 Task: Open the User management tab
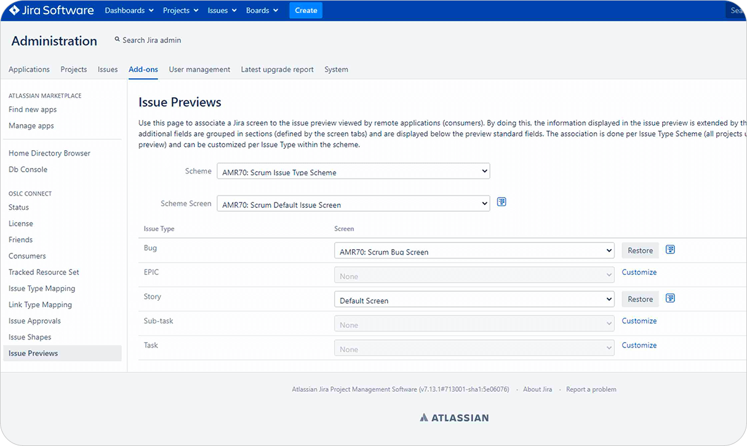(199, 70)
